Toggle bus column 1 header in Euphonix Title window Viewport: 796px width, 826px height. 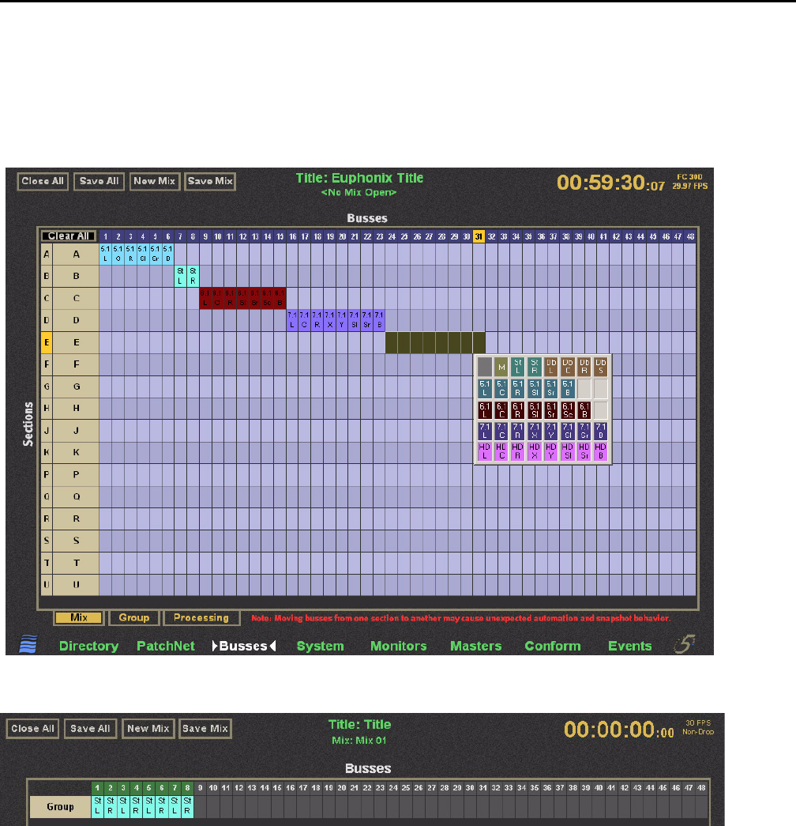pyautogui.click(x=105, y=236)
